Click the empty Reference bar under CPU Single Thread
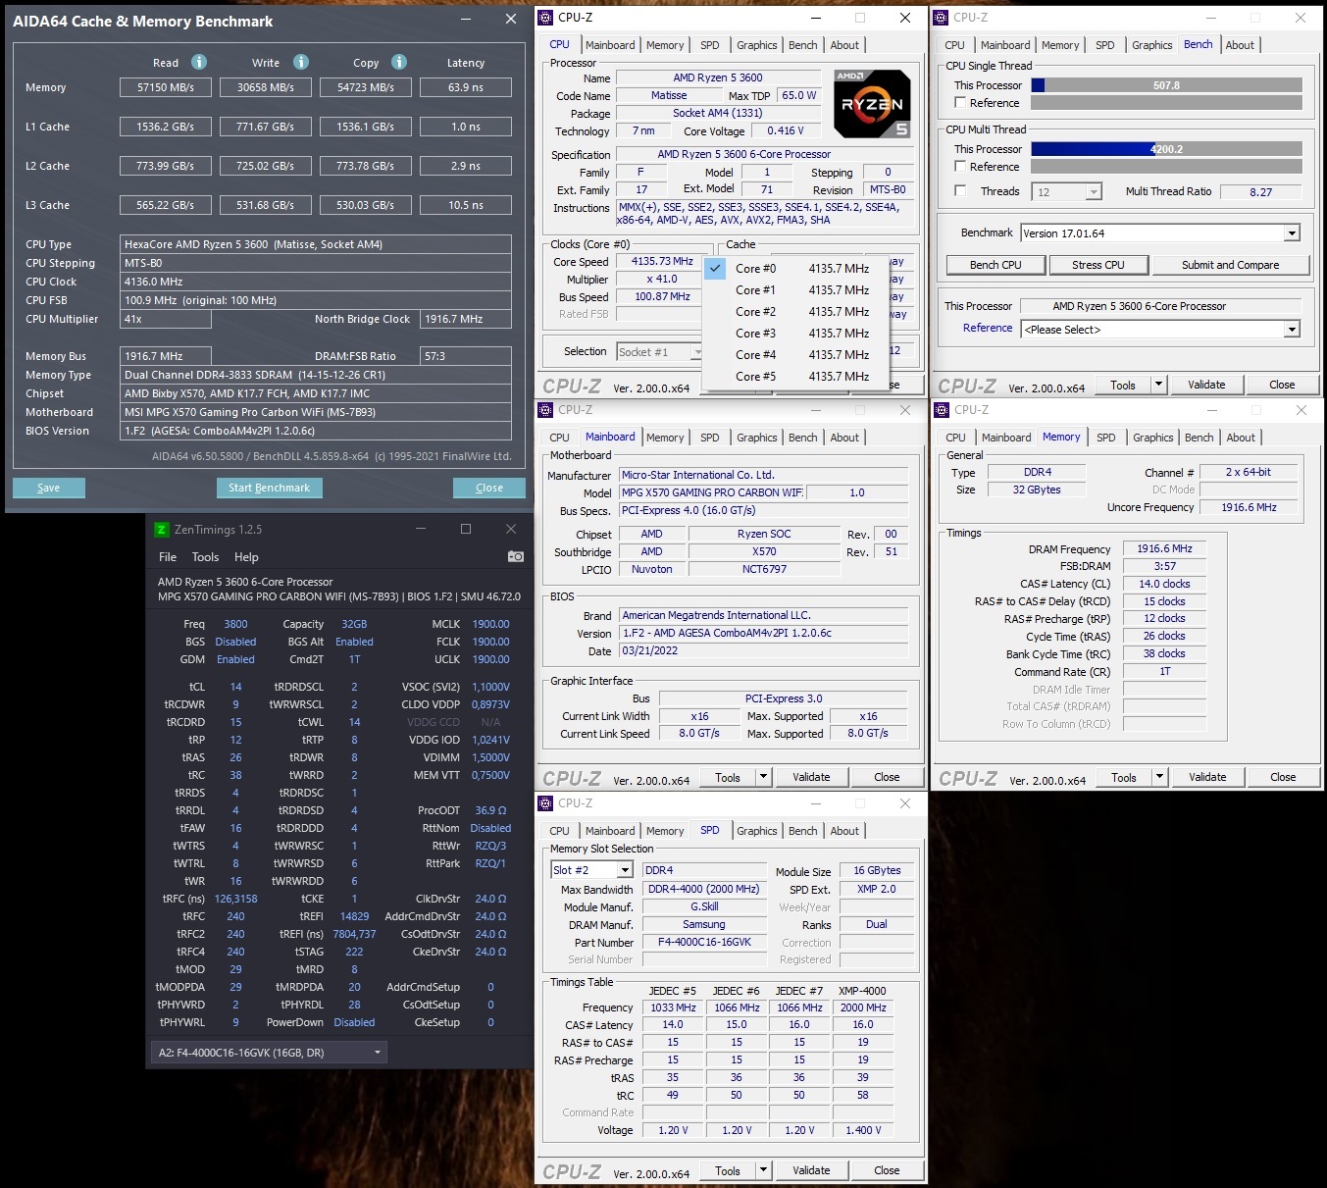Image resolution: width=1327 pixels, height=1188 pixels. (1166, 102)
